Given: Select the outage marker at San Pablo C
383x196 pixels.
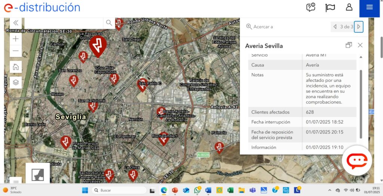Looking at the screenshot, I should 142,85.
